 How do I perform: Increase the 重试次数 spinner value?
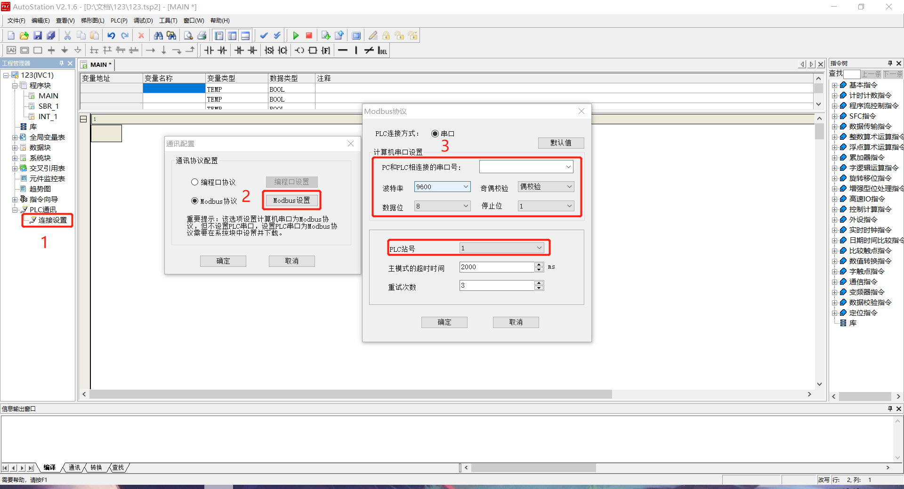(539, 283)
